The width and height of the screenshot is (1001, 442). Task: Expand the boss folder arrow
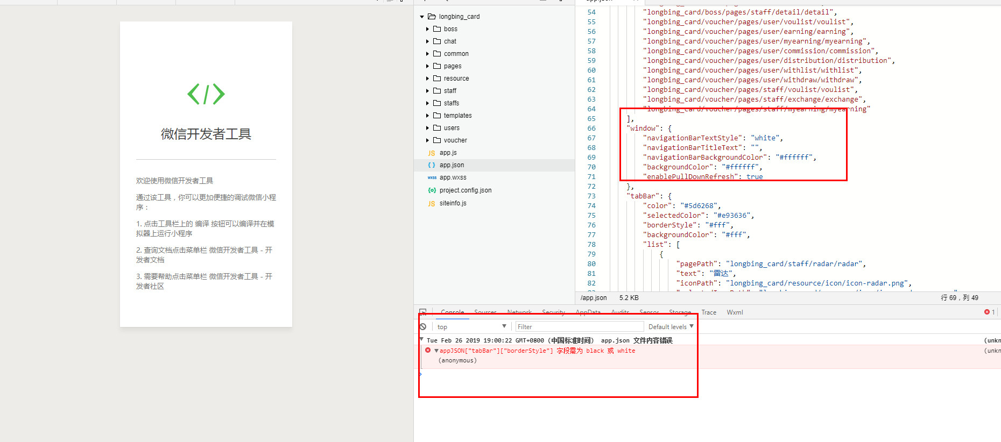428,29
